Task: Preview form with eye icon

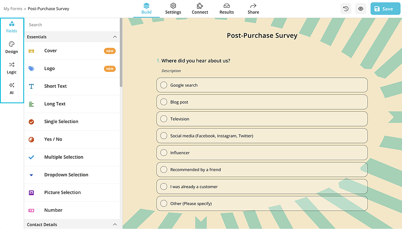Action: point(361,9)
